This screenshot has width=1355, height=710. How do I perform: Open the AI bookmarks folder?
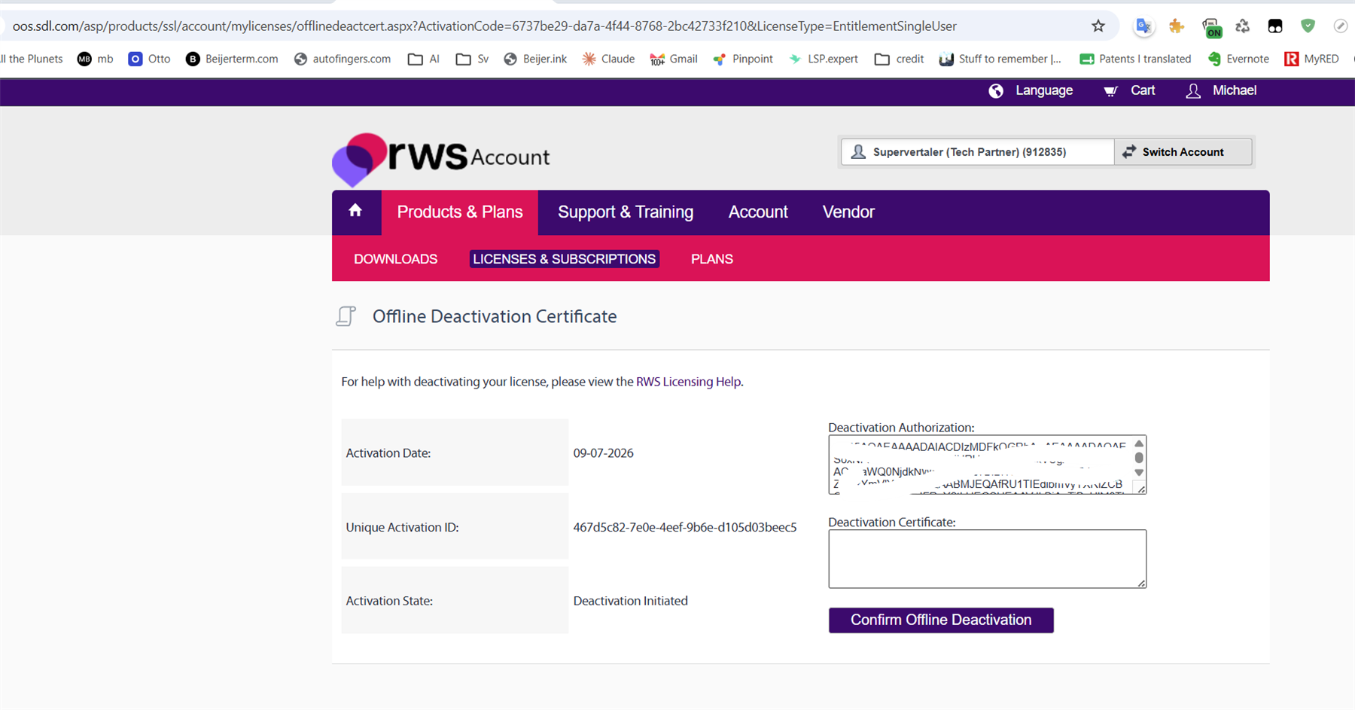tap(424, 59)
